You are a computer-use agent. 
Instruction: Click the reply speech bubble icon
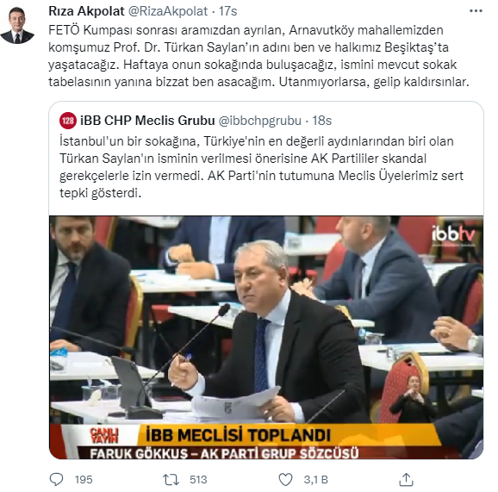pos(57,479)
